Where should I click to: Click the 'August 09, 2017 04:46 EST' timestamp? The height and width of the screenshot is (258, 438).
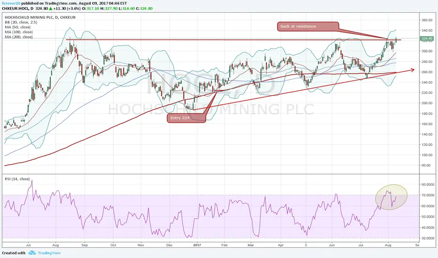point(102,3)
